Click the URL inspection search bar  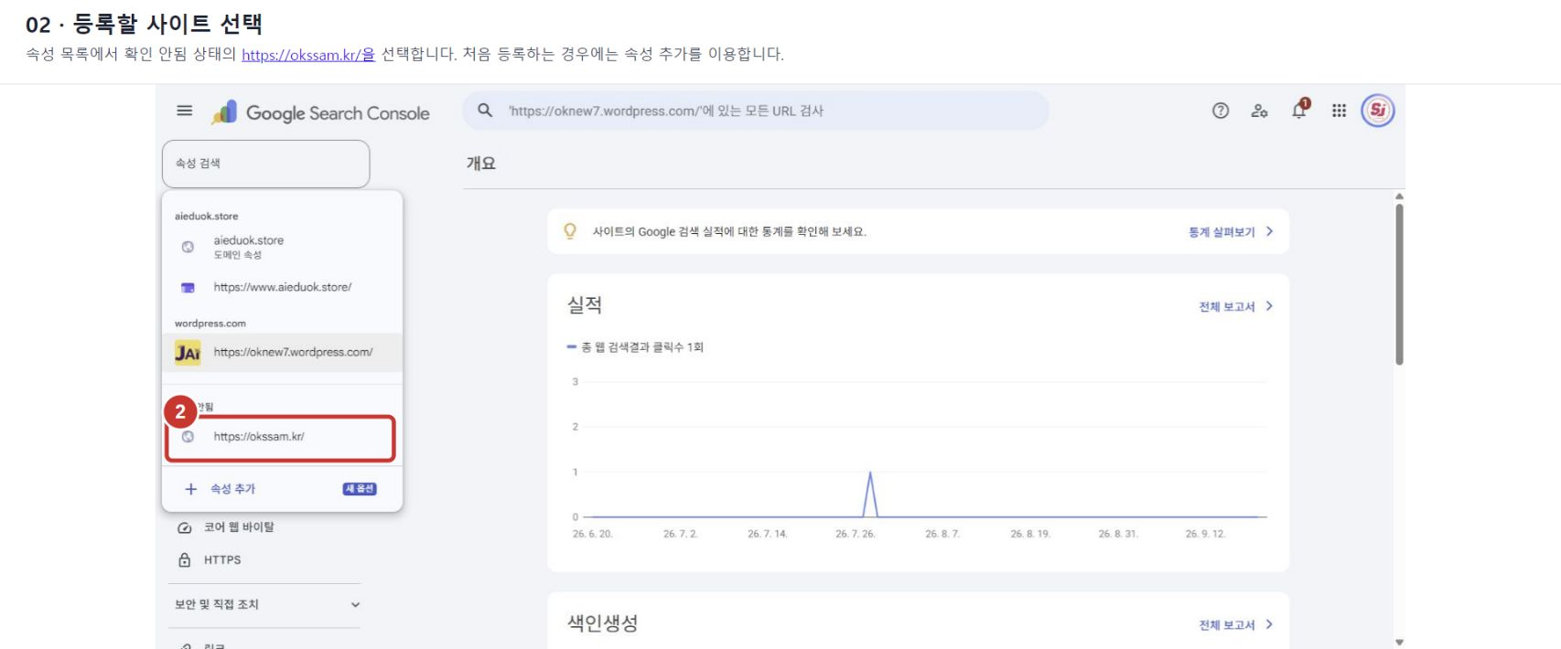756,111
